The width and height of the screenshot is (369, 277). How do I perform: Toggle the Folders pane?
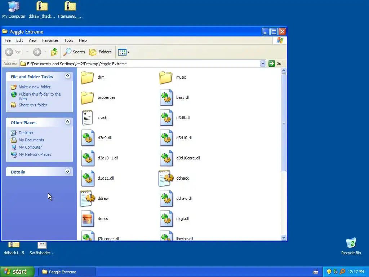[101, 52]
